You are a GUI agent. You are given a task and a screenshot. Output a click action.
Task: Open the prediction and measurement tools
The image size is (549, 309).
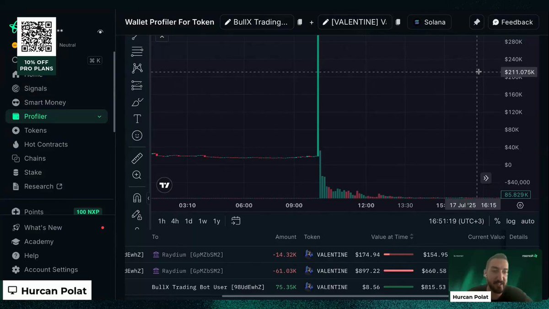tap(137, 85)
